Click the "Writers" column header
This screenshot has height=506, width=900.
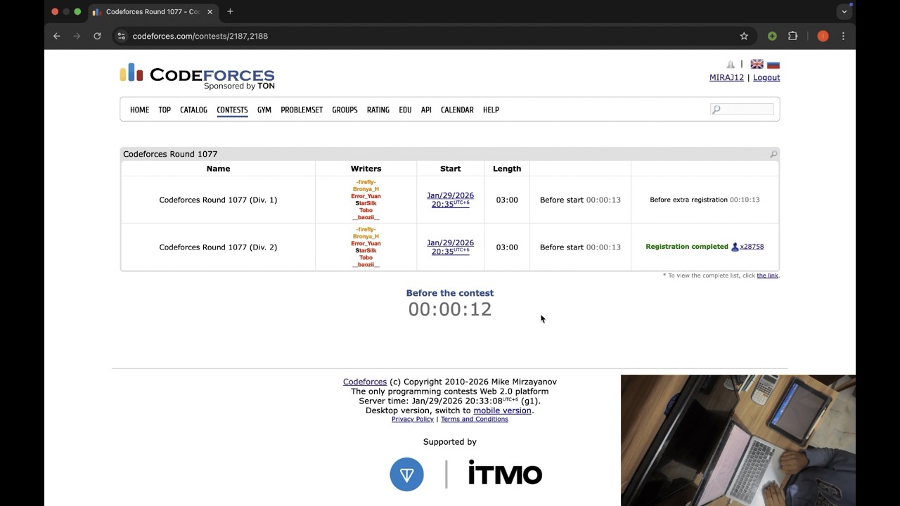(x=366, y=169)
